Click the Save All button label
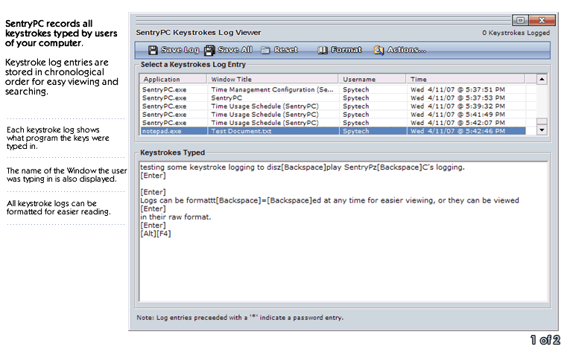This screenshot has width=567, height=355. tap(235, 49)
